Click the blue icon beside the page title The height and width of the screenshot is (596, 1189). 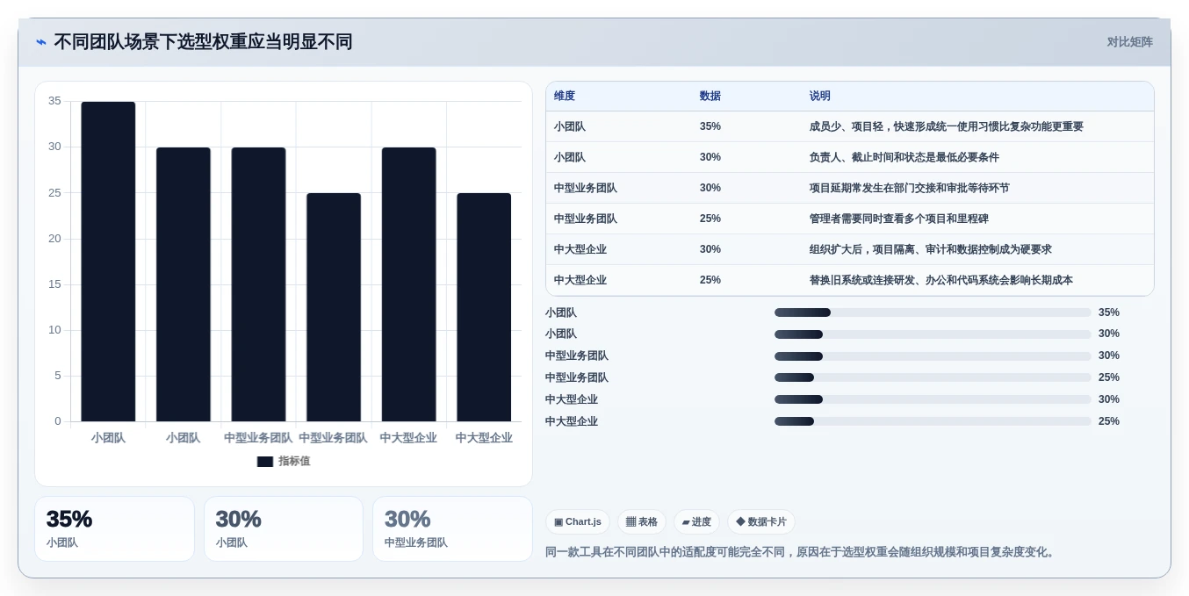[40, 42]
